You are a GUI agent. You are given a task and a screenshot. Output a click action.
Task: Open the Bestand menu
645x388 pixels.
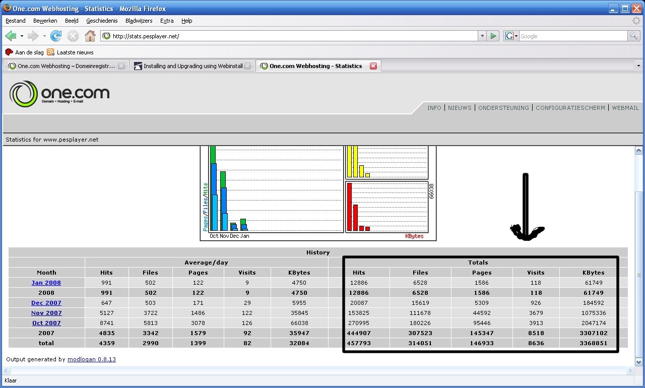(16, 21)
